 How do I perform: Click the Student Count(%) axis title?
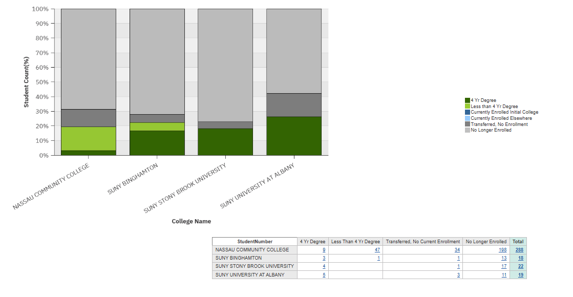26,82
